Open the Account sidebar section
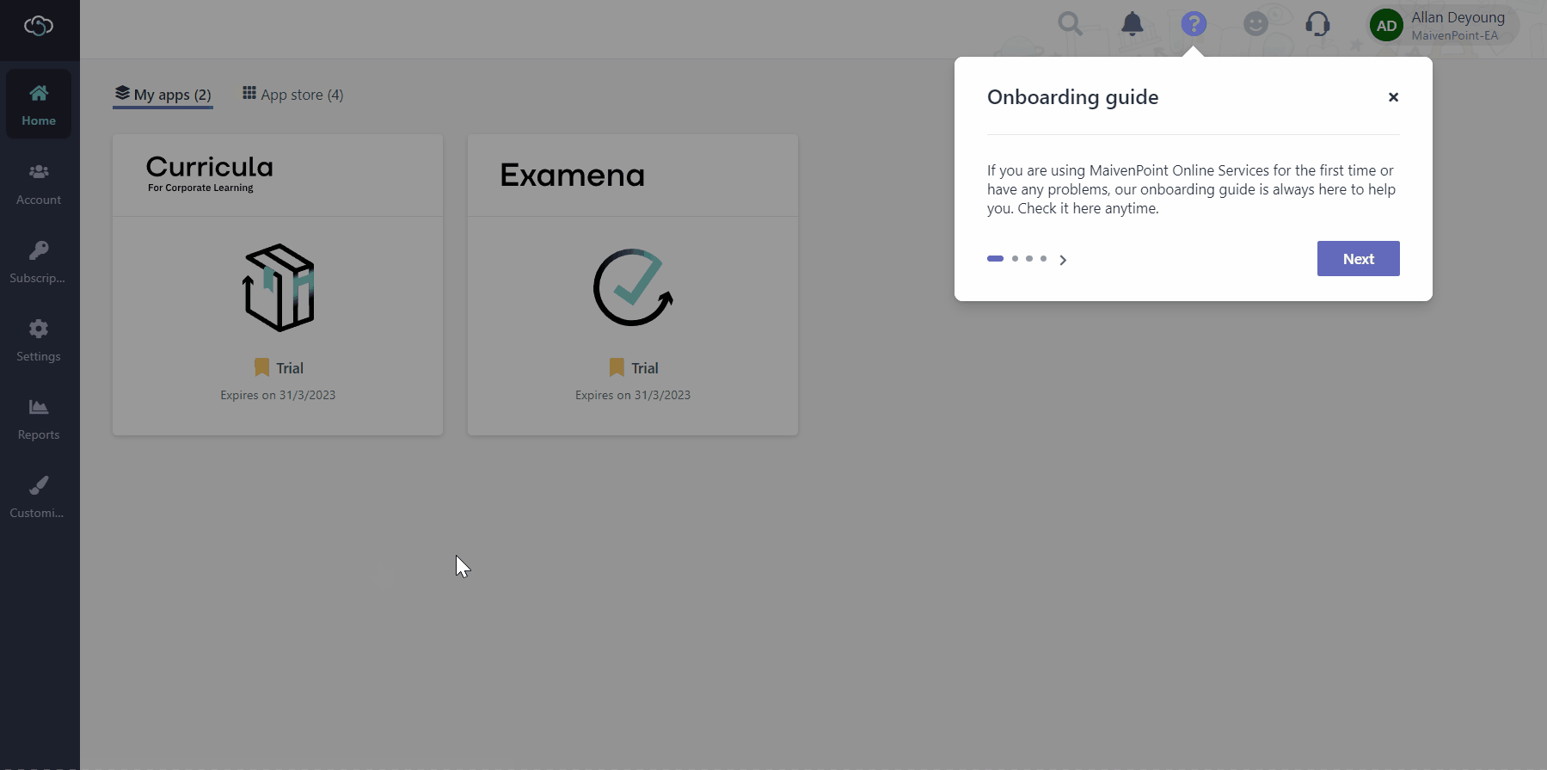 click(x=39, y=184)
